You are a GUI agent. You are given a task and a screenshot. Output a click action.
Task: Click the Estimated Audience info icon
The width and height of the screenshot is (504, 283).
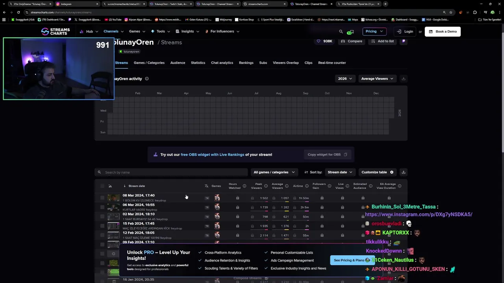click(371, 186)
